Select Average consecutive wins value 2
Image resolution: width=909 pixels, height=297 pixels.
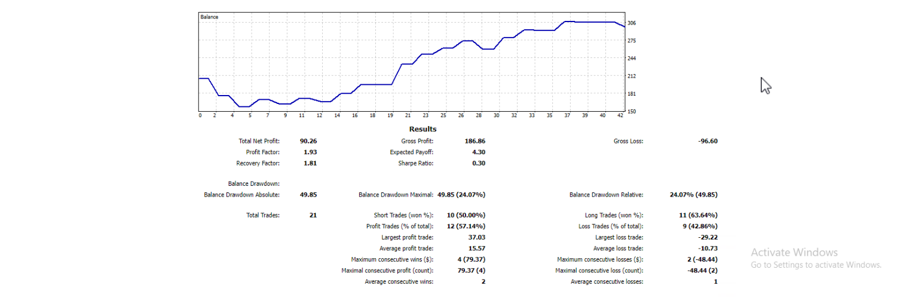[x=483, y=282]
